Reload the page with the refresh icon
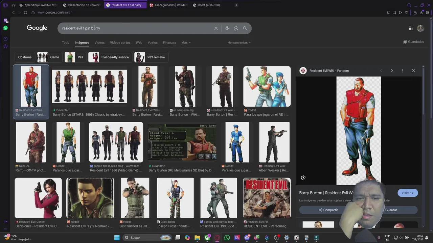433x243 pixels. [x=25, y=12]
